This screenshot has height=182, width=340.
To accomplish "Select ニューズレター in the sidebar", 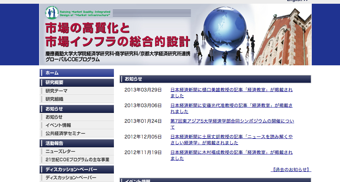I will [x=77, y=152].
